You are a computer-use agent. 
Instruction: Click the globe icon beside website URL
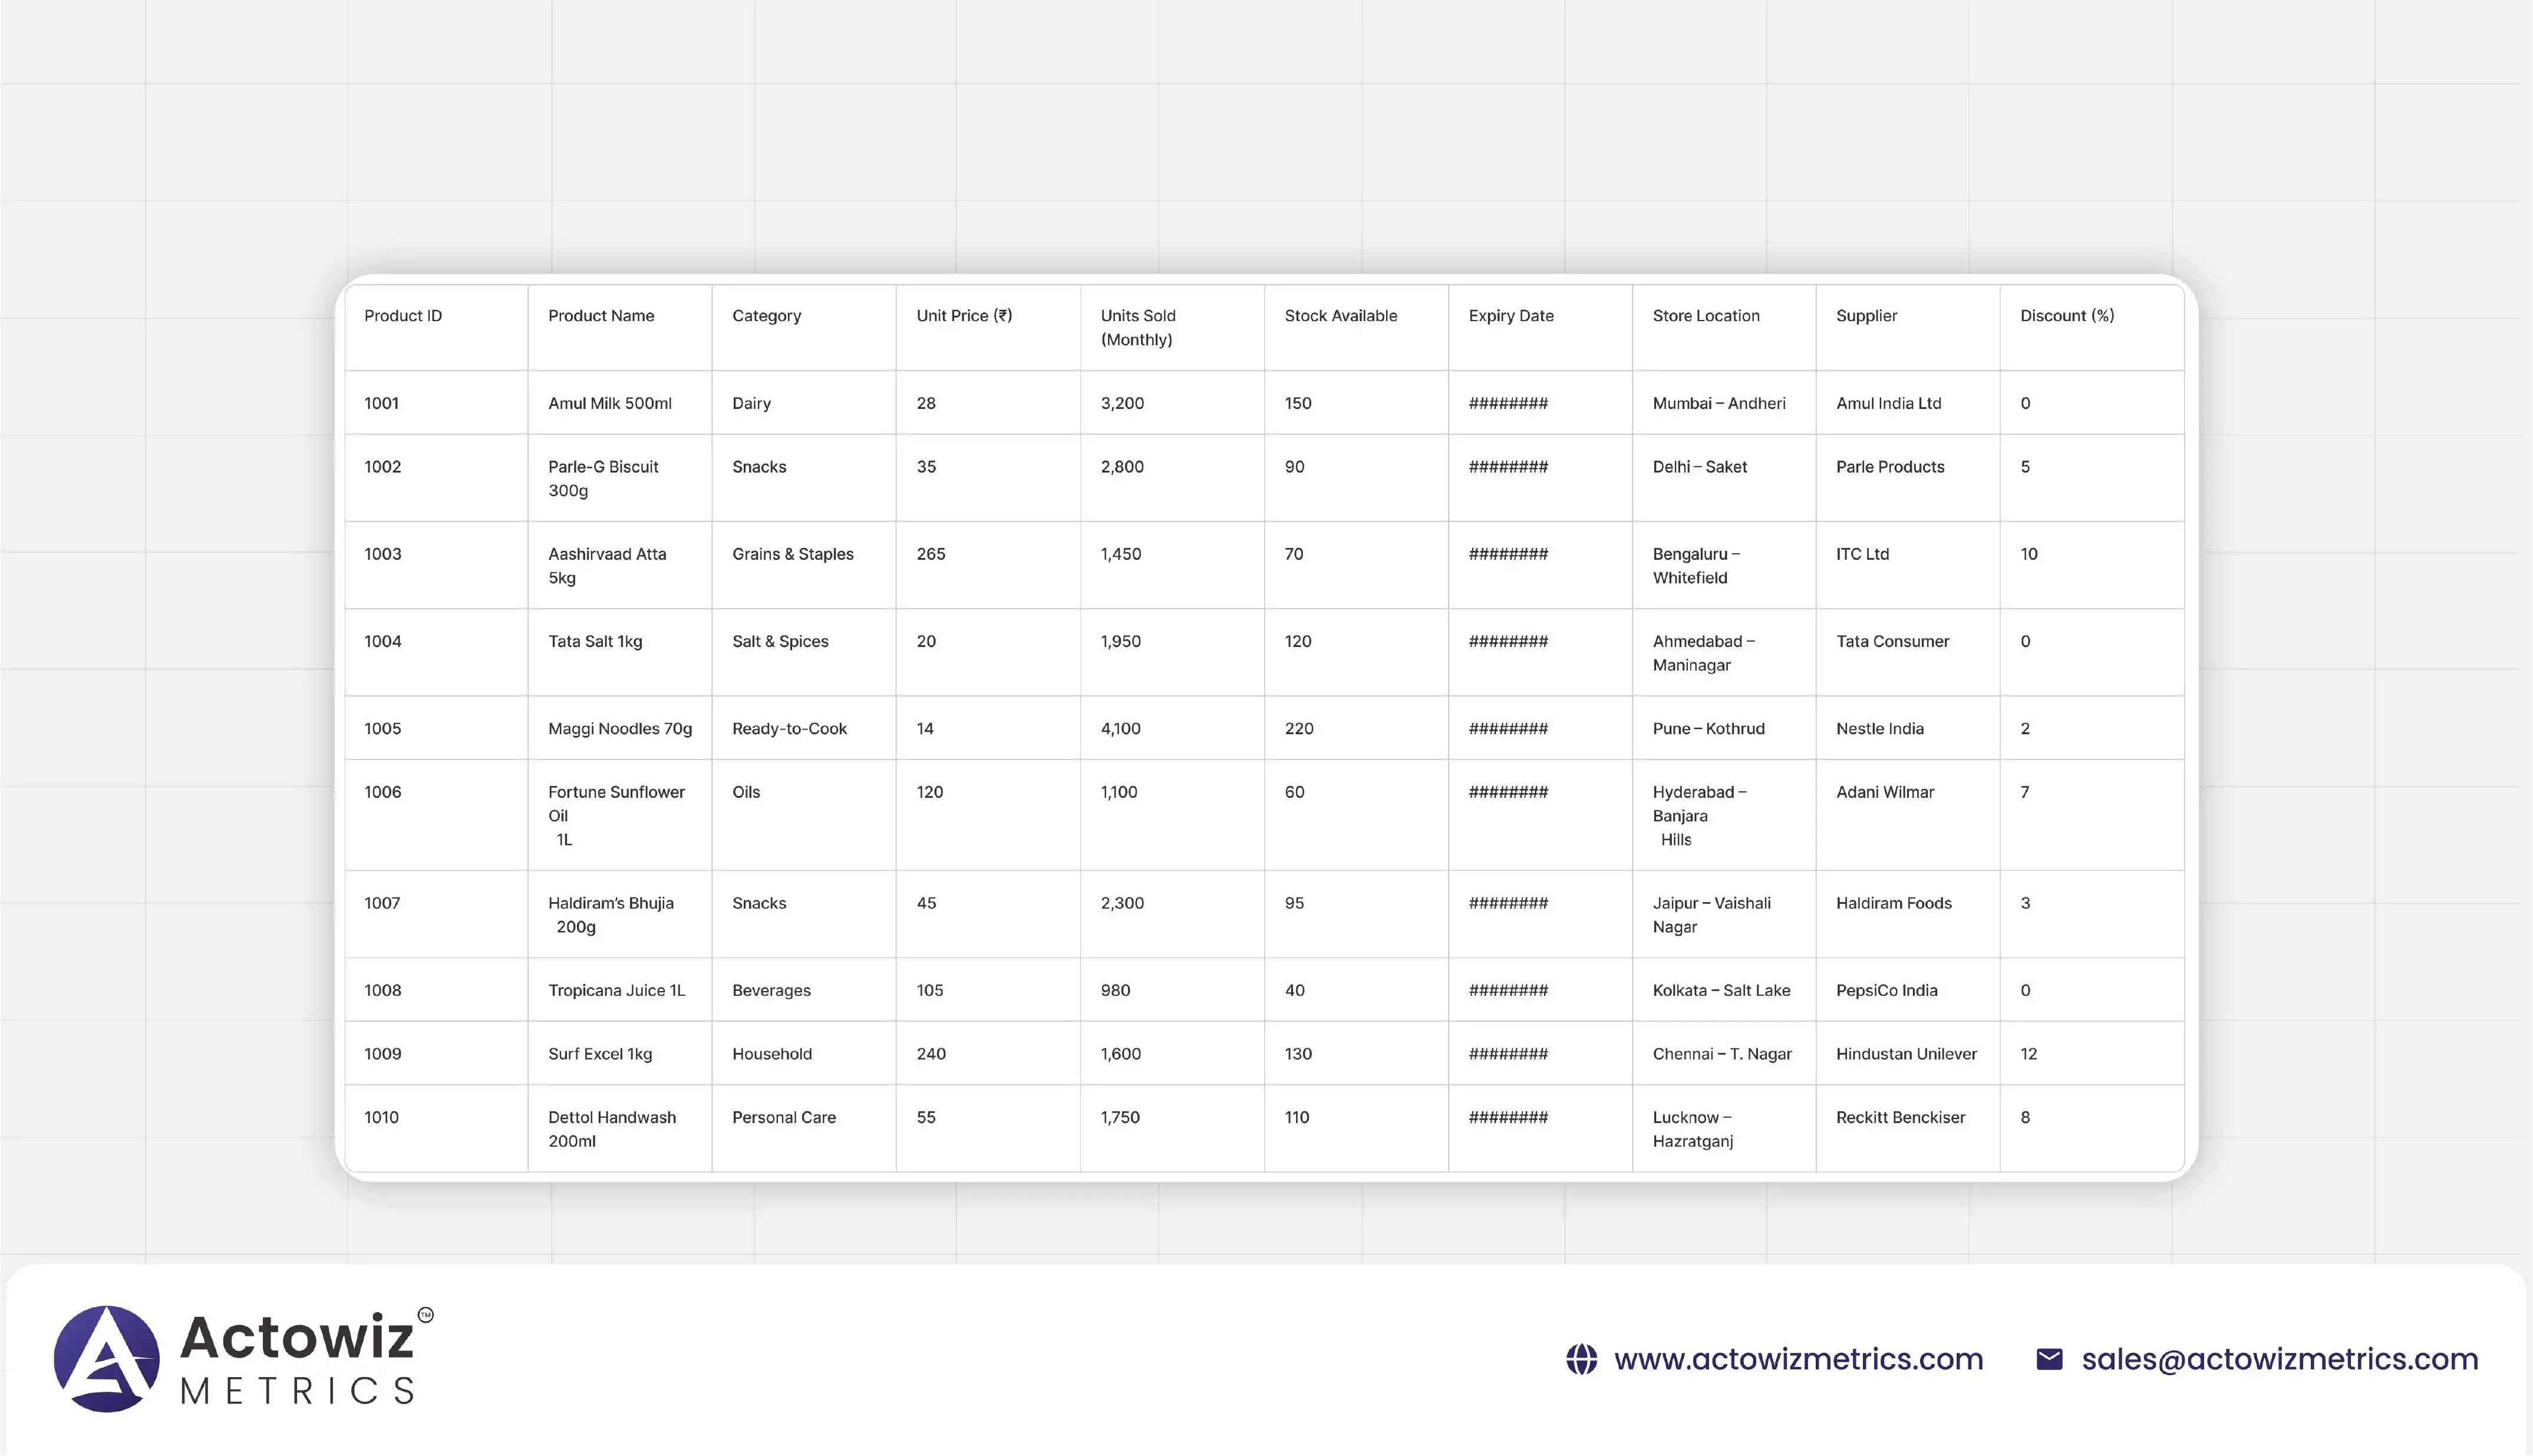pyautogui.click(x=1581, y=1359)
